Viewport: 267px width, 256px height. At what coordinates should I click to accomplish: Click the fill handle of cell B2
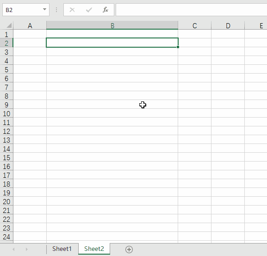[178, 47]
